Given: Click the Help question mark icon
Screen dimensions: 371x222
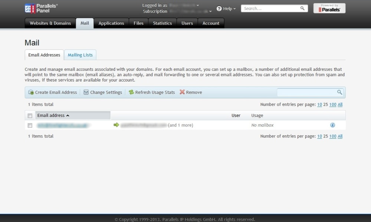Looking at the screenshot, I should (219, 9).
